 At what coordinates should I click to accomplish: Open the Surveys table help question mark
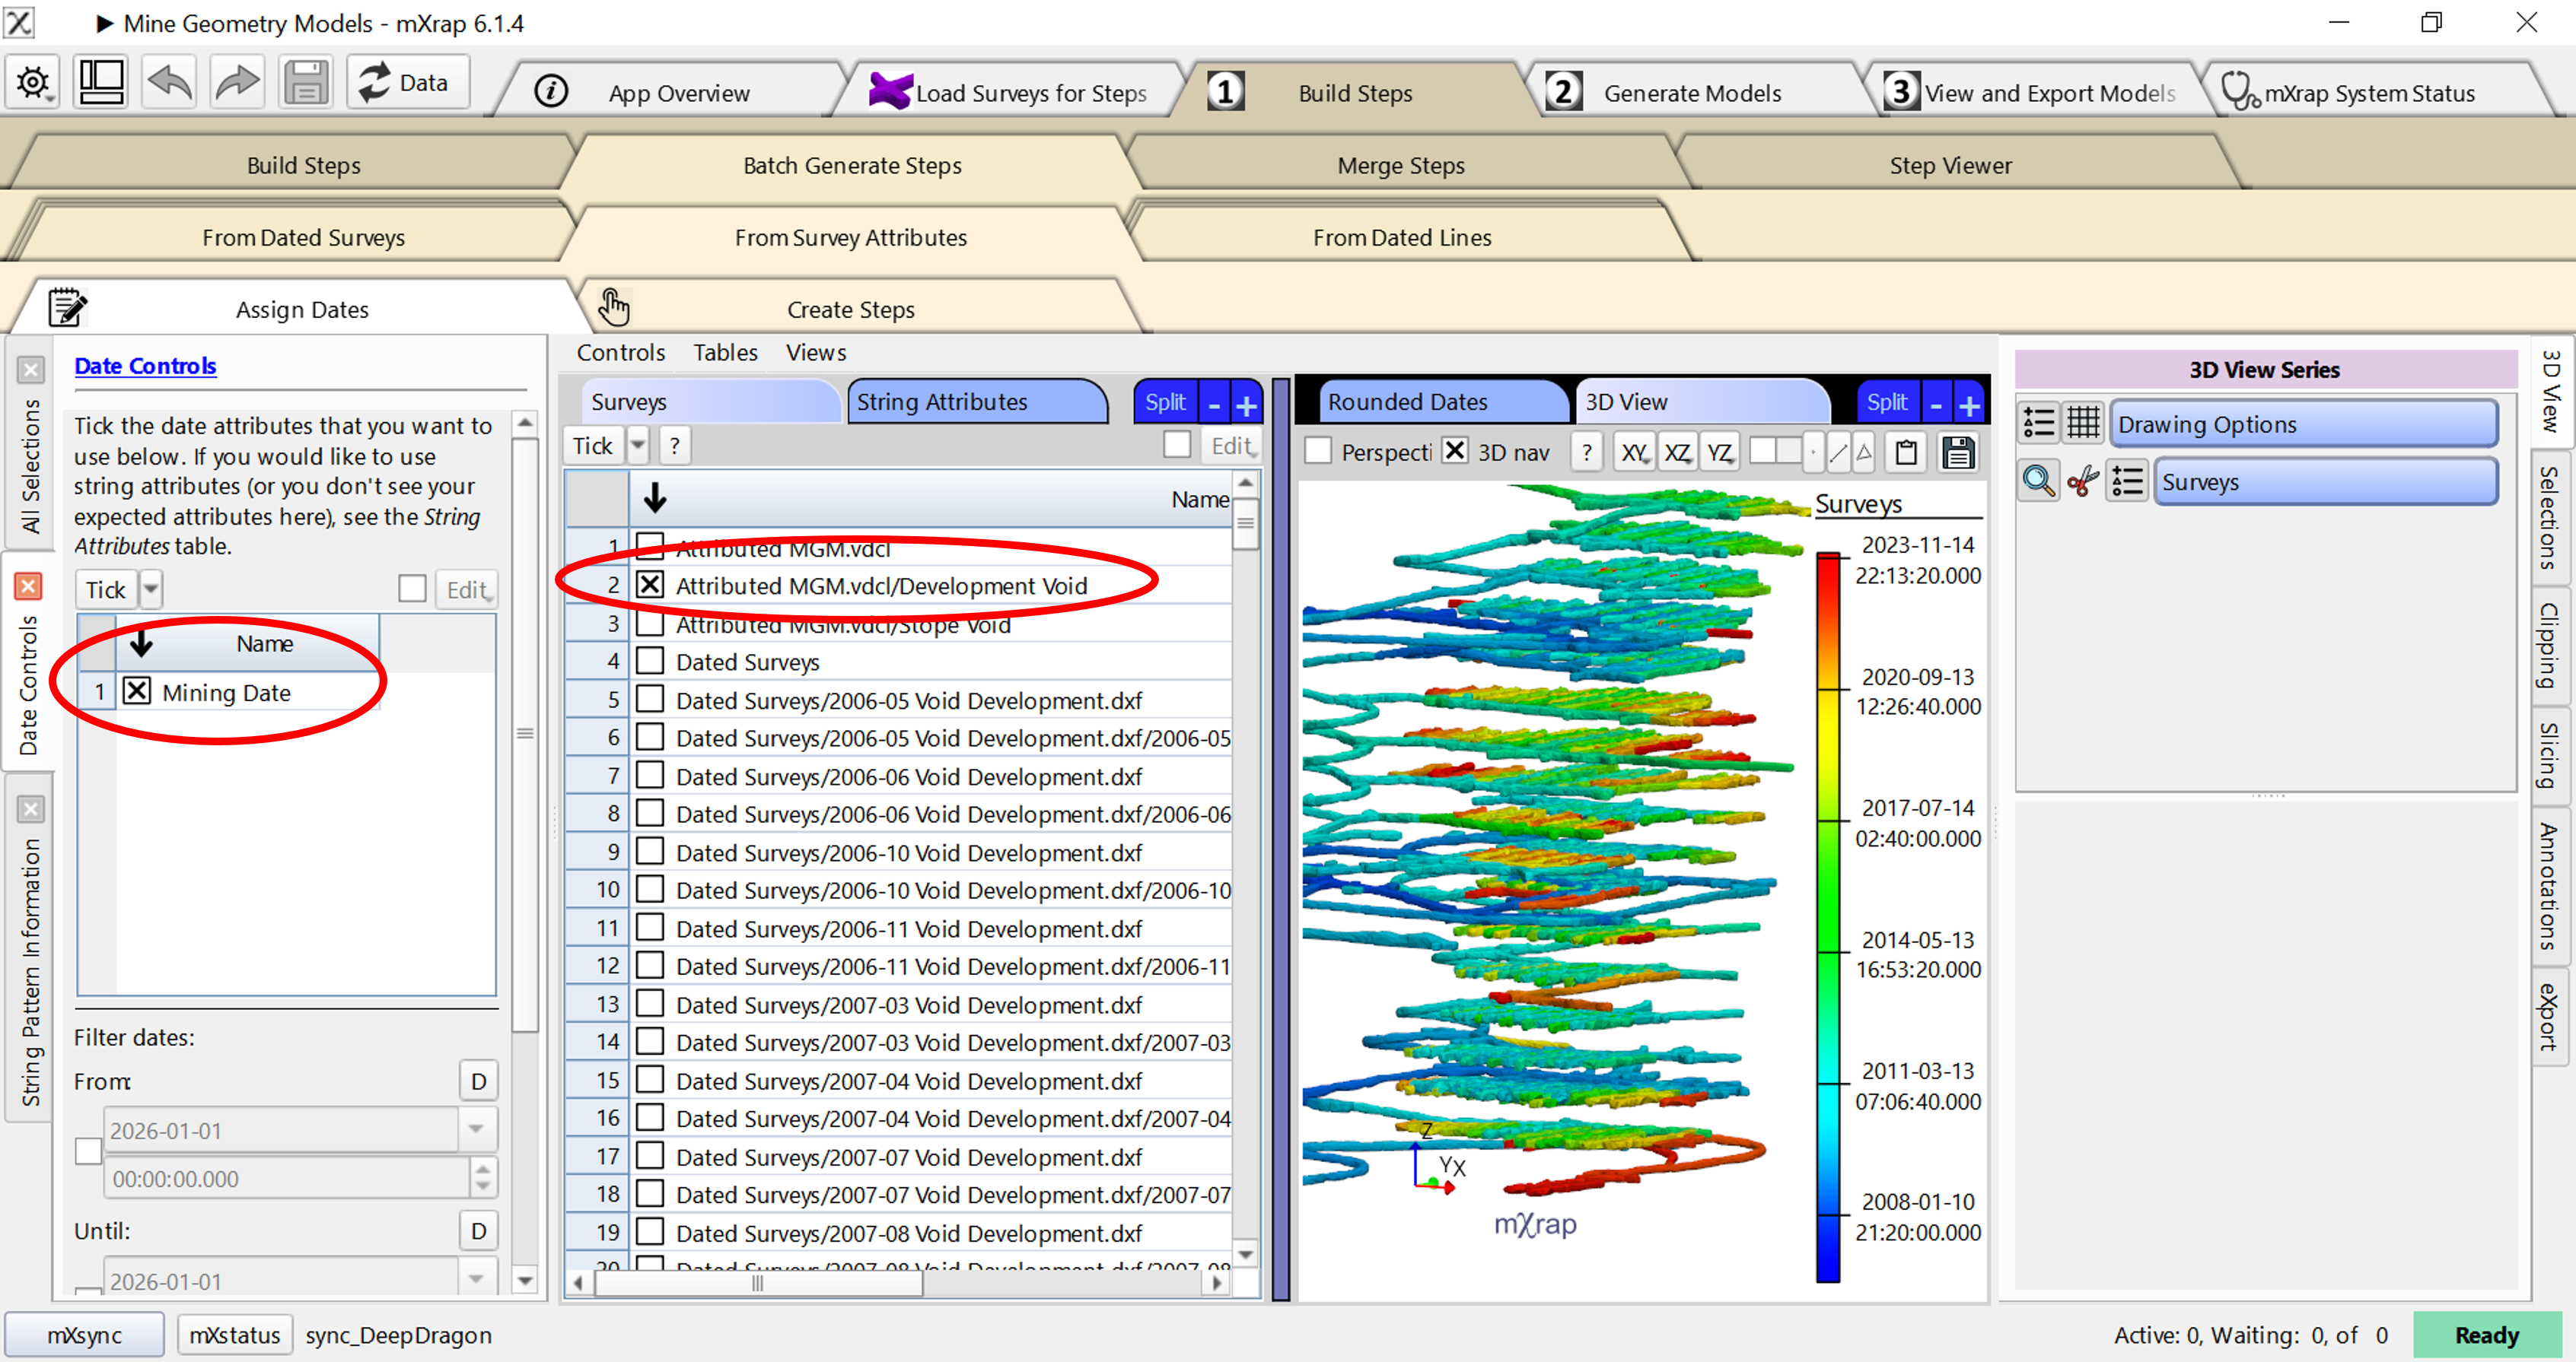tap(675, 446)
